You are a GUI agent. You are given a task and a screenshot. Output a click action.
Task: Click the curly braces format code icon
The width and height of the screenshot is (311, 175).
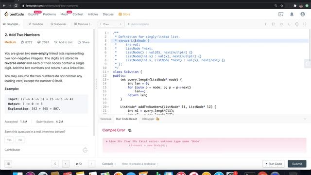273,24
